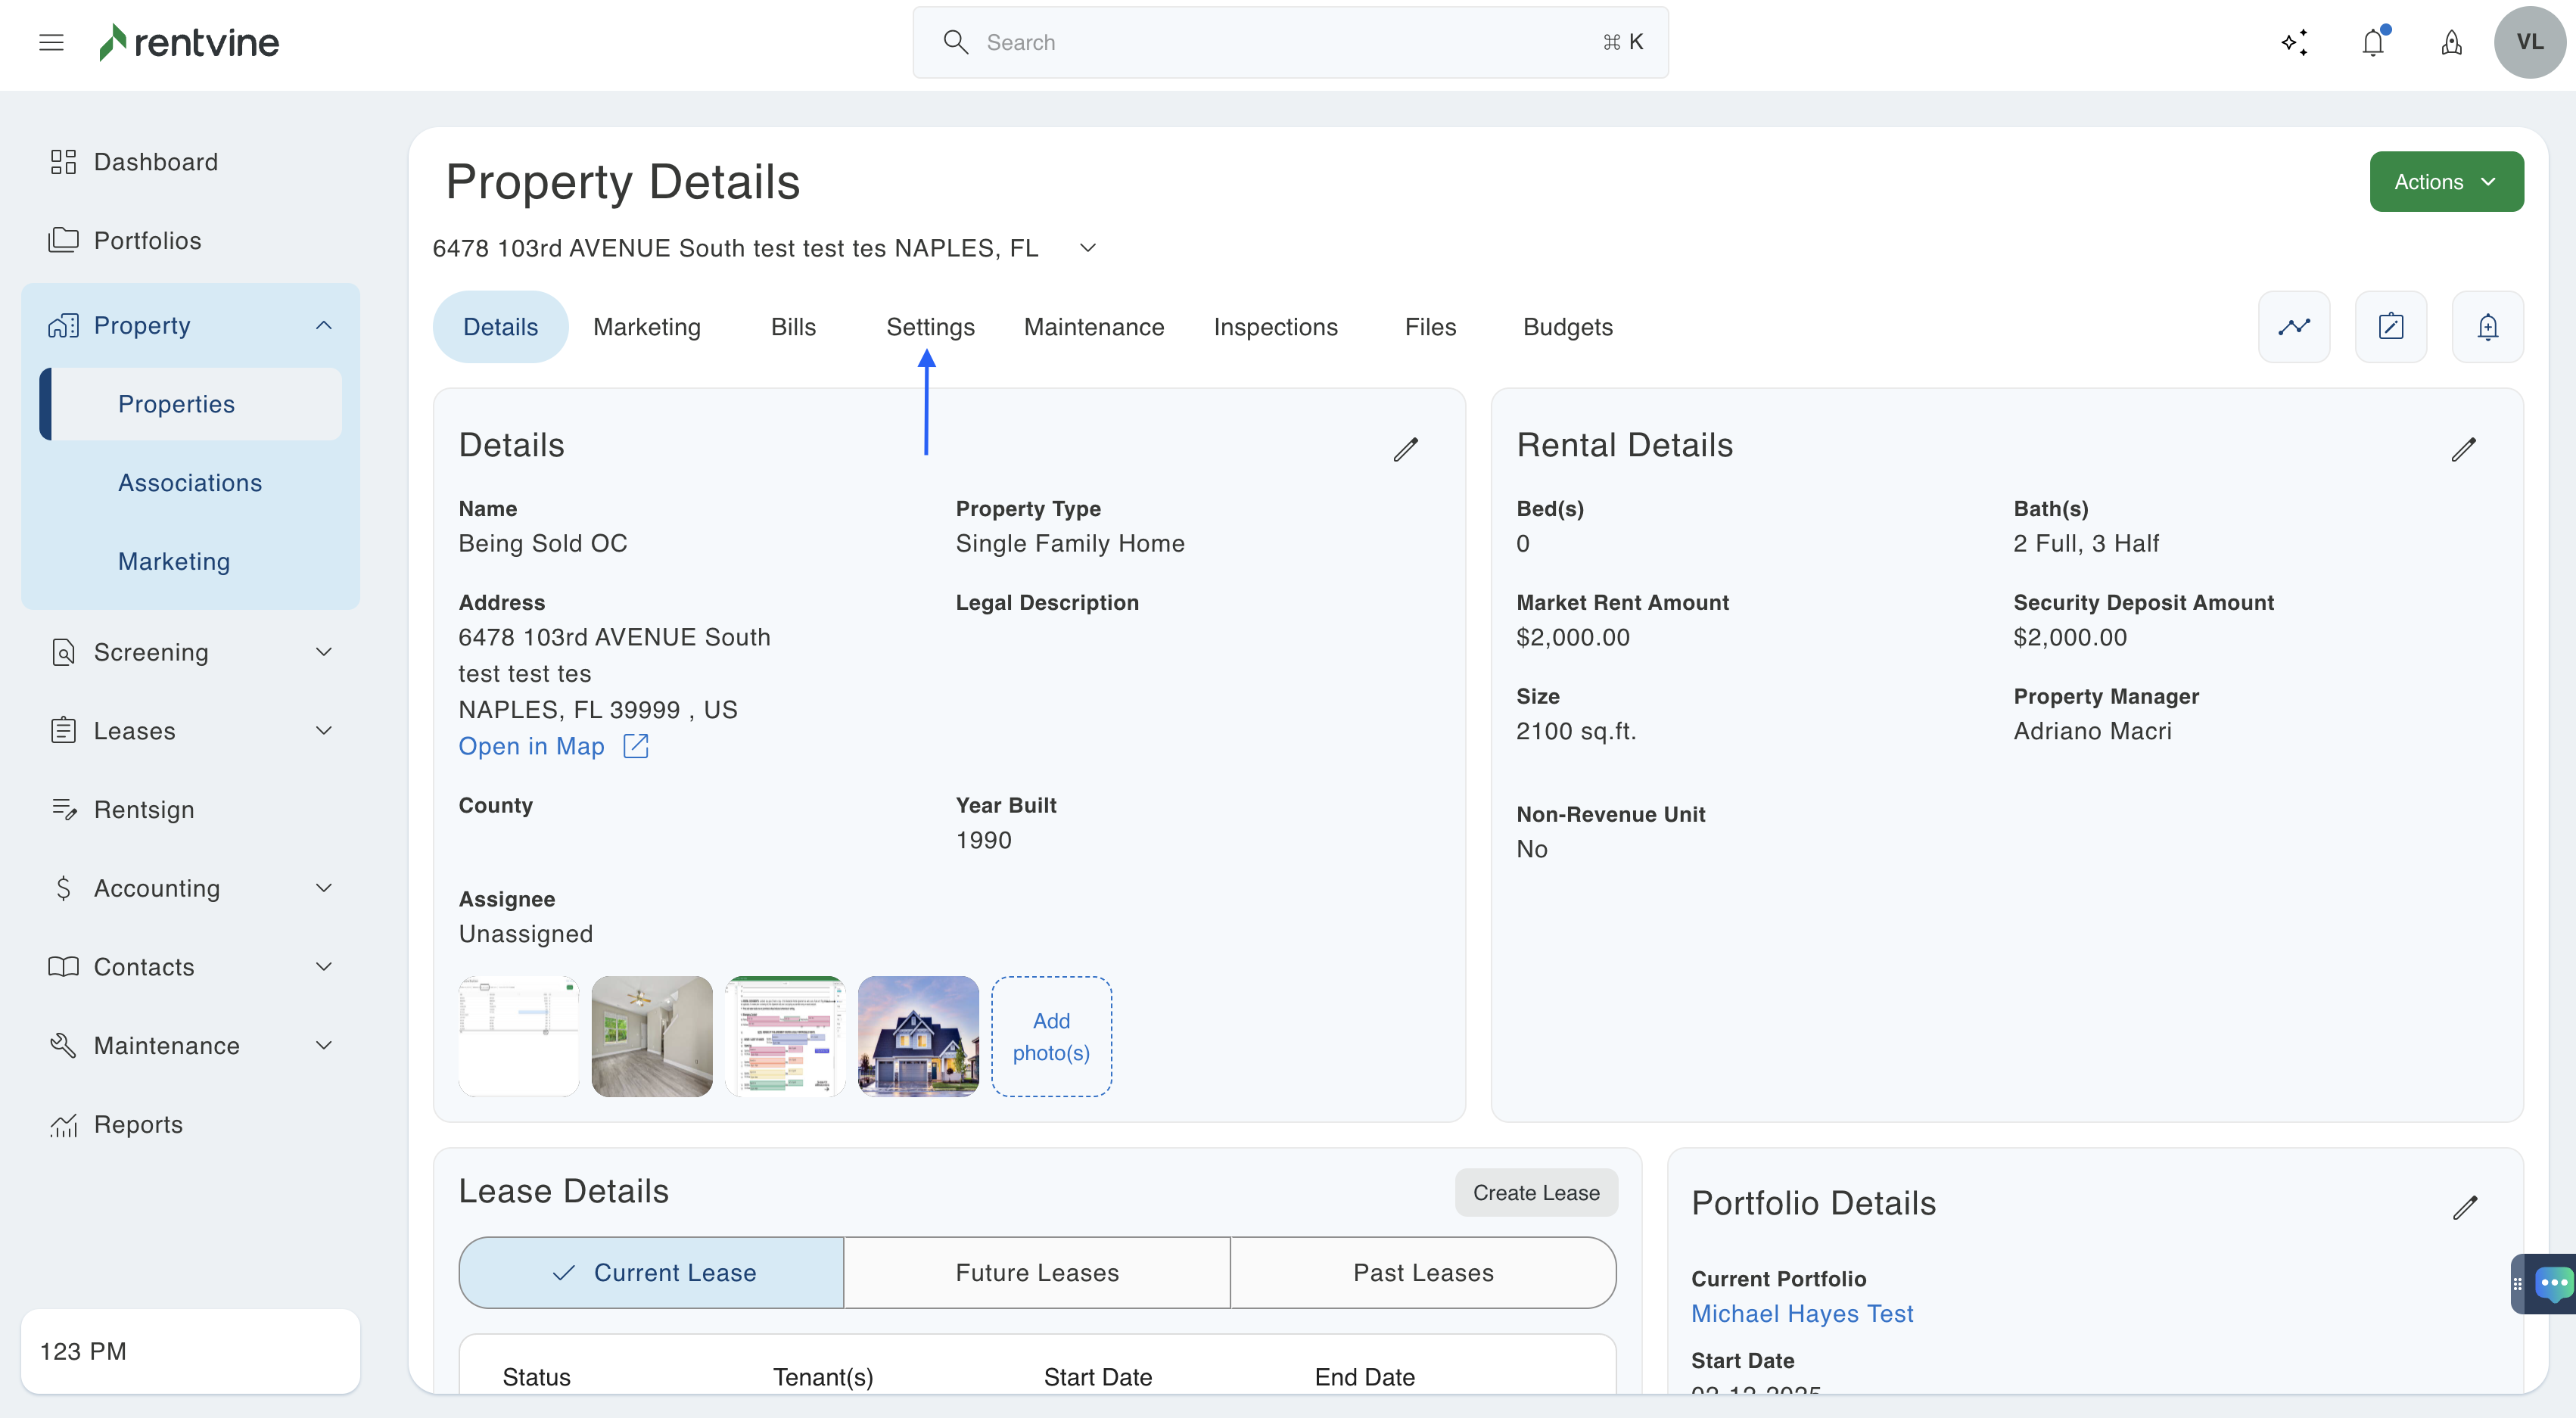Viewport: 2576px width, 1418px height.
Task: Edit the Details section with the pencil icon
Action: tap(1406, 449)
